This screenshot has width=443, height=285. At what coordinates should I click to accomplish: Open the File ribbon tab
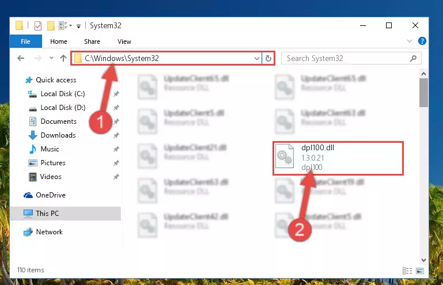tap(25, 41)
